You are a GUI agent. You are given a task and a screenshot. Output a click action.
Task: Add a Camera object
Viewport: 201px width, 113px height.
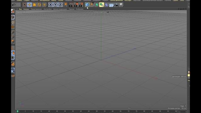pos(116,5)
